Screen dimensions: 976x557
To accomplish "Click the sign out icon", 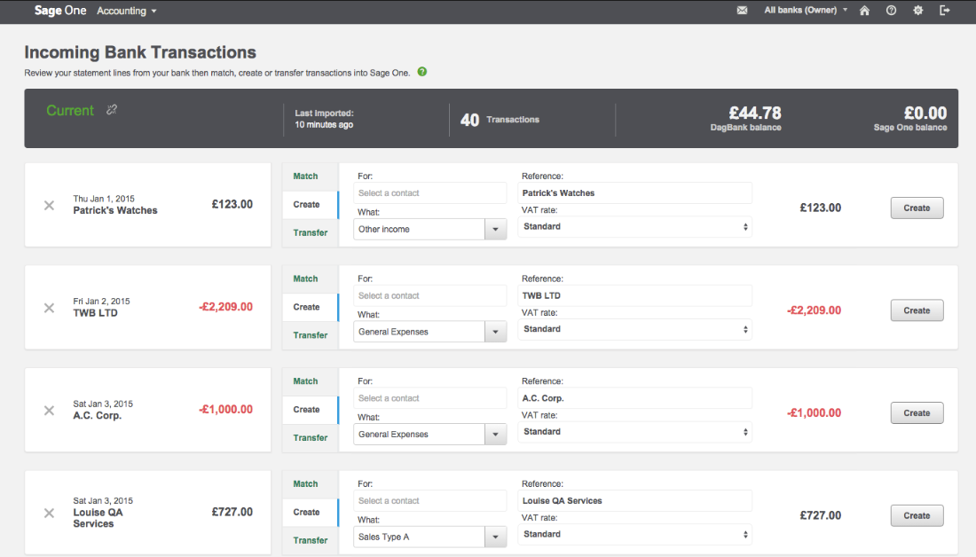I will (x=945, y=11).
